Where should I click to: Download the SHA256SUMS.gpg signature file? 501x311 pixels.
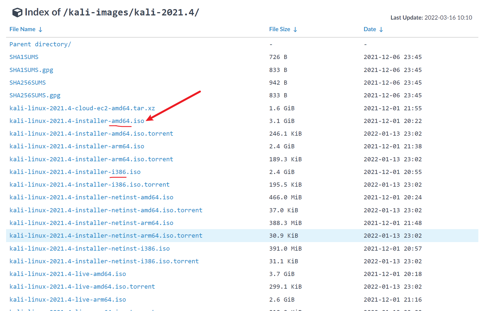(35, 95)
